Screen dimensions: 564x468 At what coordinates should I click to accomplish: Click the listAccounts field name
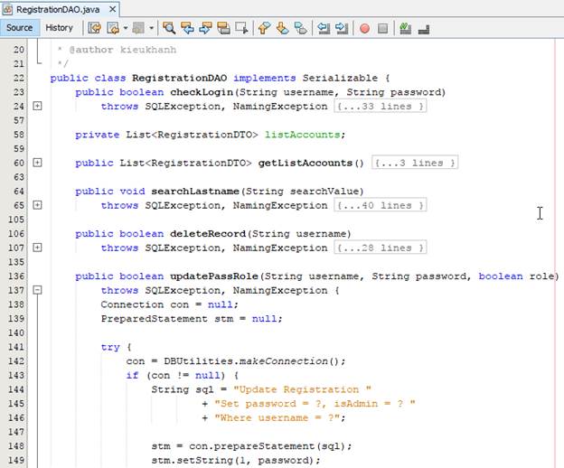click(303, 135)
